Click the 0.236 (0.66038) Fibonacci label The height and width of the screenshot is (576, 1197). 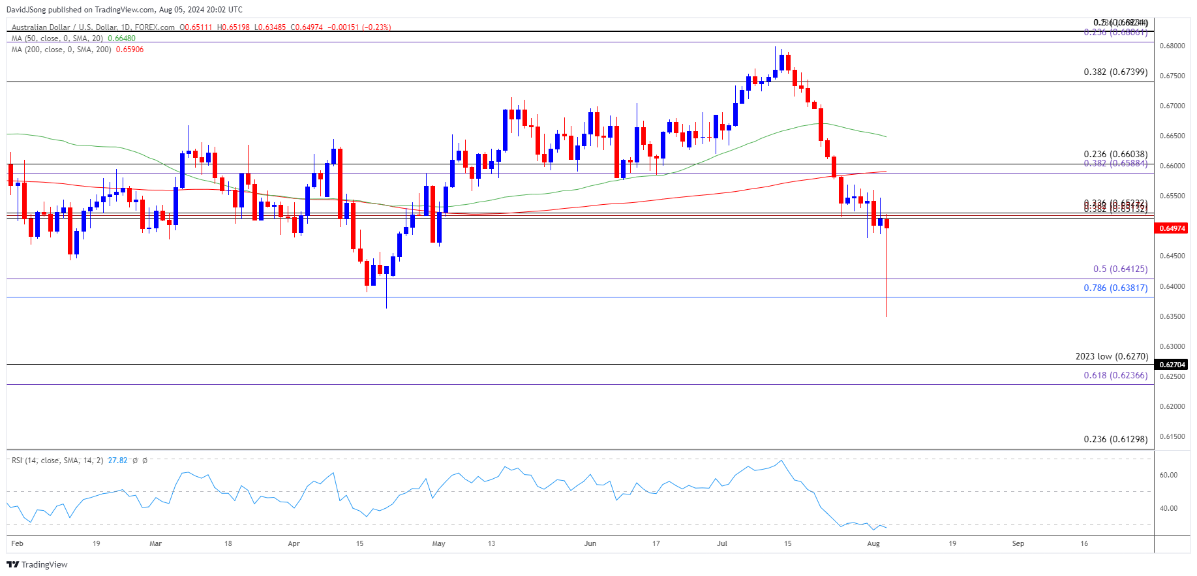(x=1115, y=155)
